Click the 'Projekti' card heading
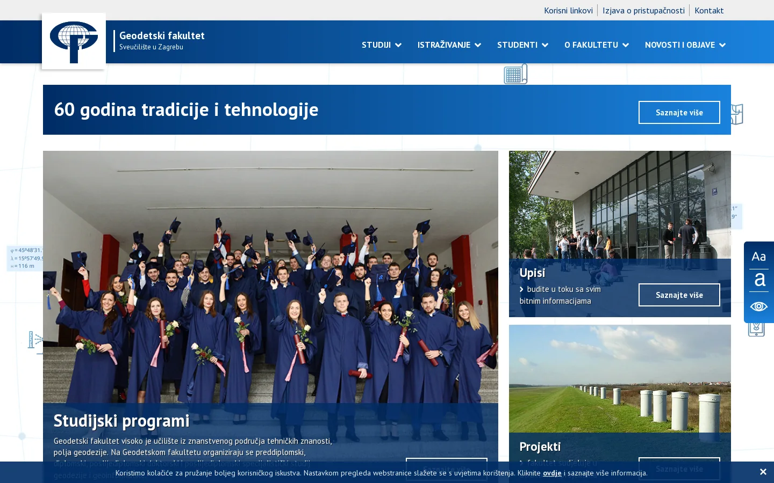Image resolution: width=774 pixels, height=483 pixels. tap(540, 447)
